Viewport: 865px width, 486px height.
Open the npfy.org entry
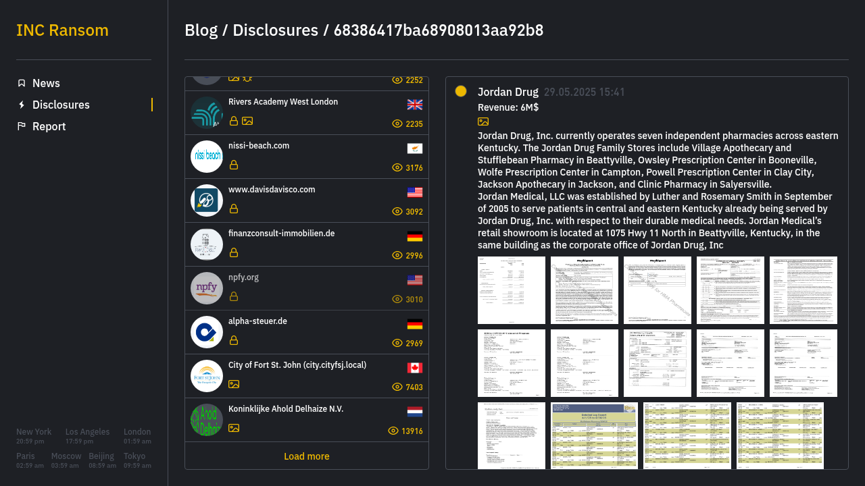click(x=307, y=288)
